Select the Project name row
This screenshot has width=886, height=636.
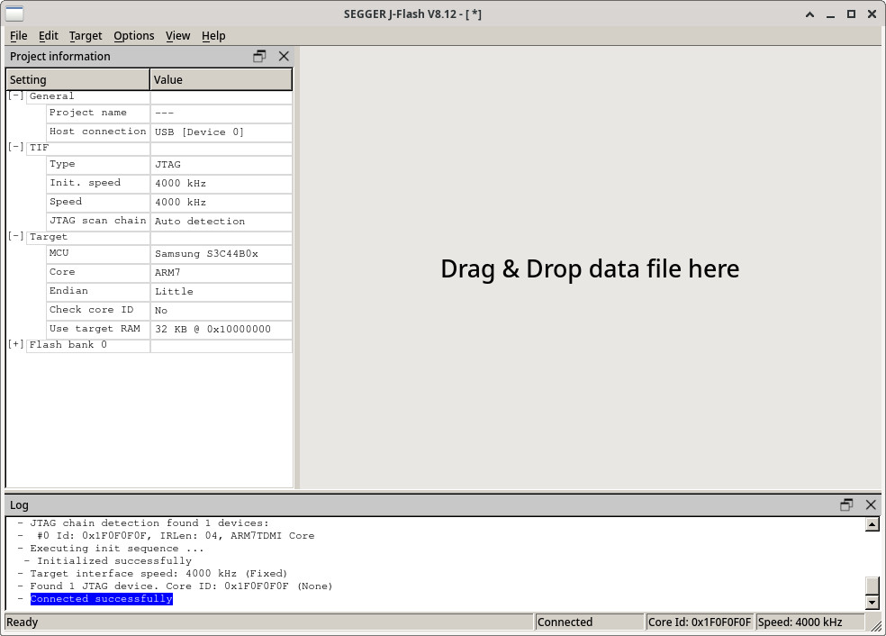pyautogui.click(x=169, y=114)
